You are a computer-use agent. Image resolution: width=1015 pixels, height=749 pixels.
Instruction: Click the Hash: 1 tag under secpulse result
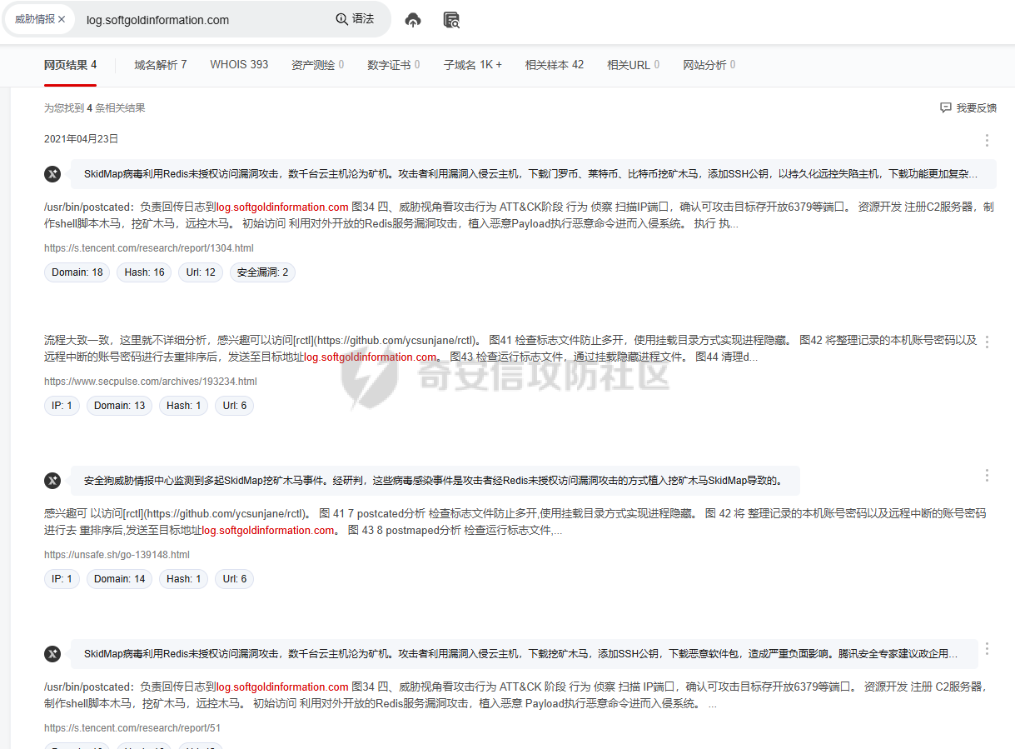184,406
